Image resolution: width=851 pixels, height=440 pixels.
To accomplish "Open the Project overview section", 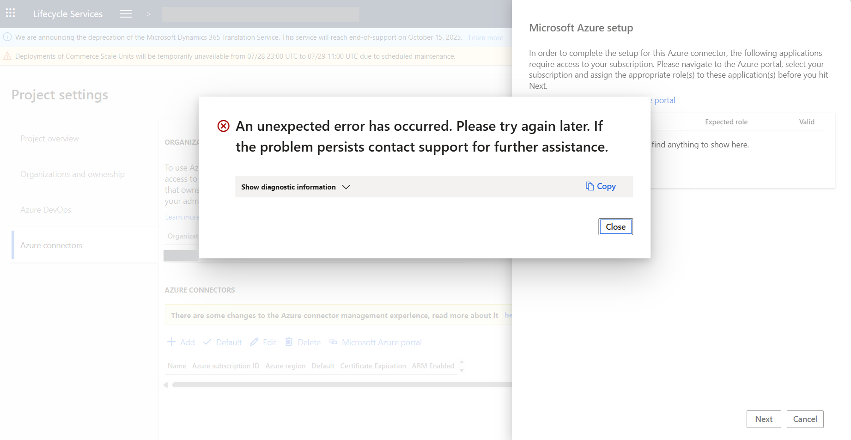I will coord(49,138).
